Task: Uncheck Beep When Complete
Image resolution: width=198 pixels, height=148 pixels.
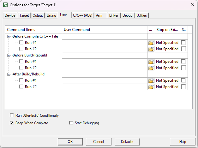Action: point(12,123)
